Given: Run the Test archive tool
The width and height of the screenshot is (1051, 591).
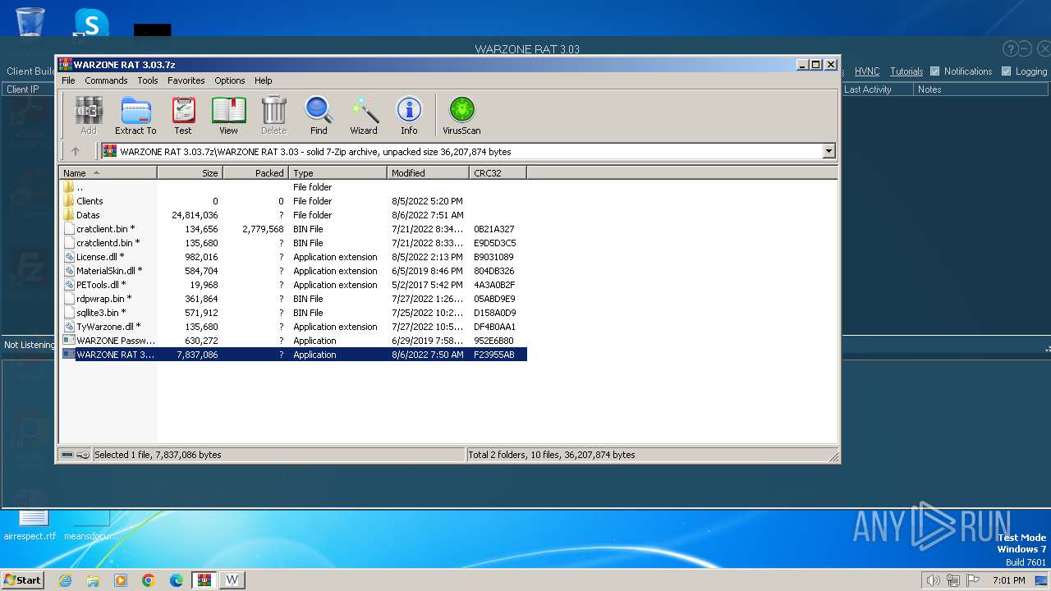Looking at the screenshot, I should pos(183,115).
